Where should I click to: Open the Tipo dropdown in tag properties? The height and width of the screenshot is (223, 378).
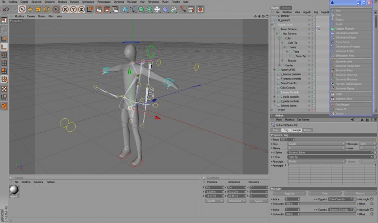[x=316, y=144]
